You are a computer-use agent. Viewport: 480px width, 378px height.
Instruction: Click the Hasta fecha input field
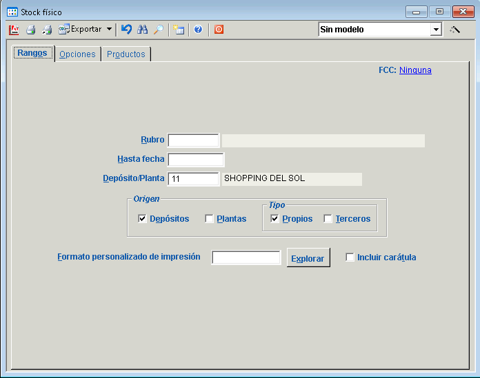click(x=196, y=160)
